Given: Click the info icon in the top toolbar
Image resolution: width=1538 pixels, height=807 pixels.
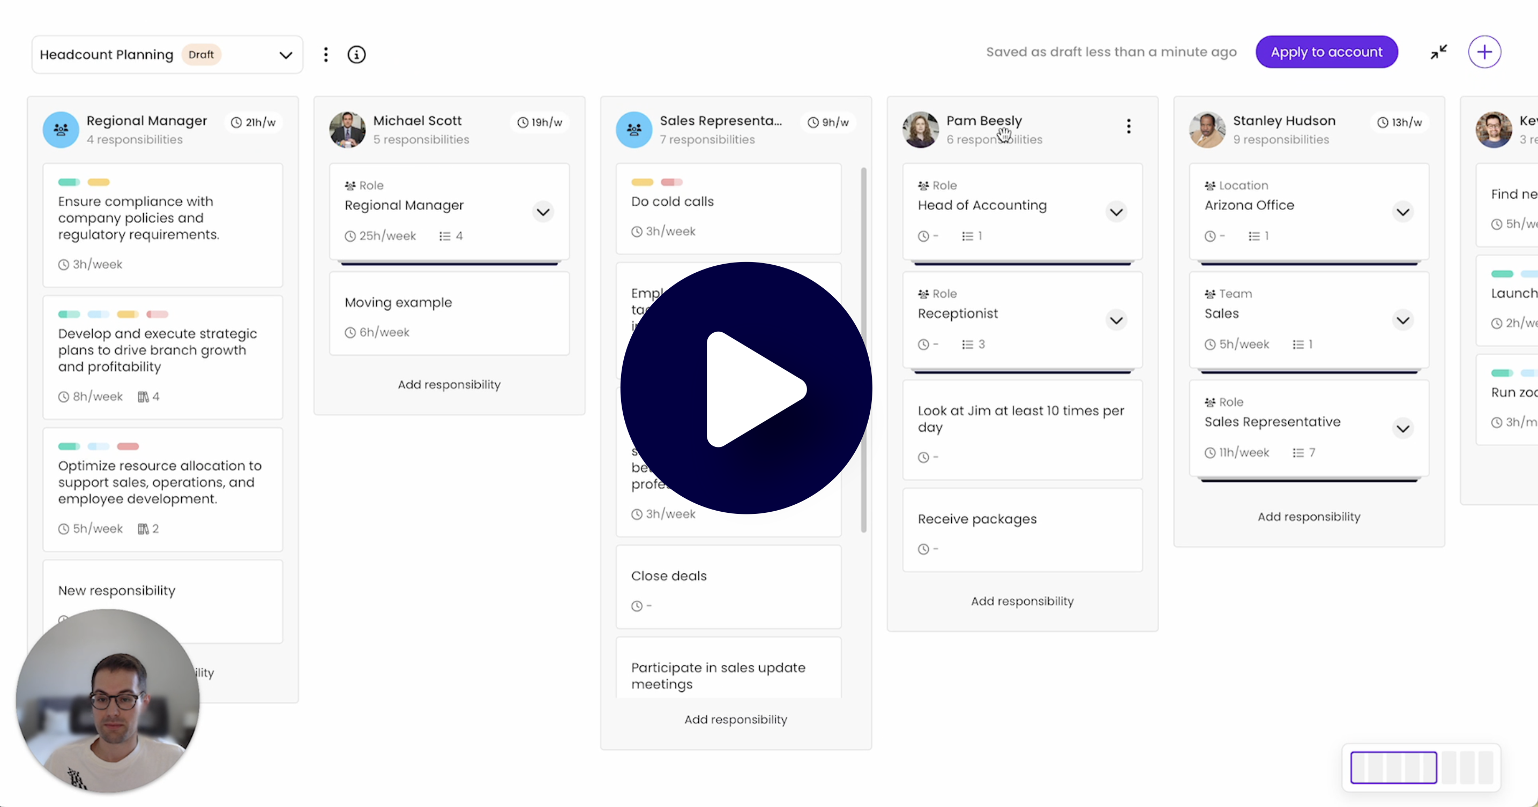Looking at the screenshot, I should (356, 54).
